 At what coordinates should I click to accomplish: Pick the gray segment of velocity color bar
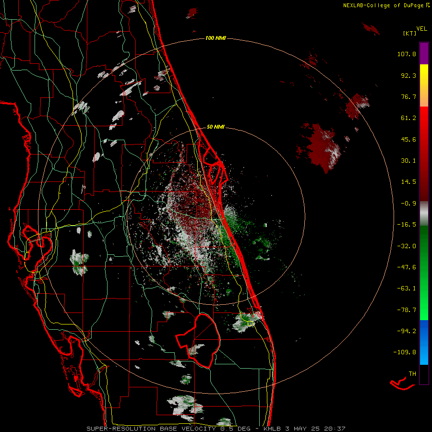[424, 214]
